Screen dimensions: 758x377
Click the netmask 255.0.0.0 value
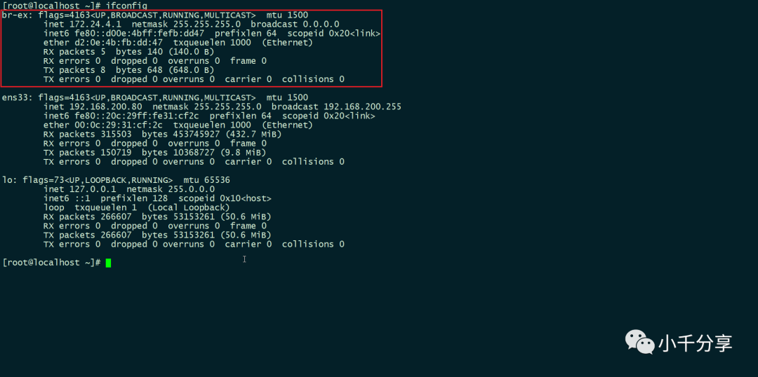(171, 189)
